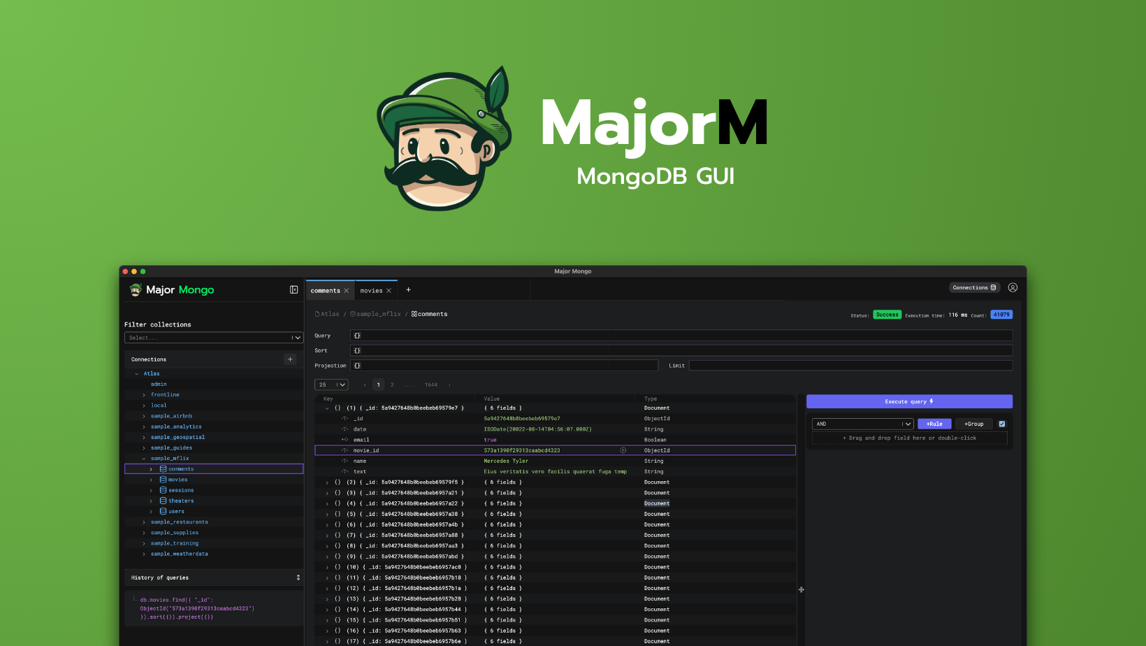
Task: Close the comments tab
Action: tap(346, 291)
